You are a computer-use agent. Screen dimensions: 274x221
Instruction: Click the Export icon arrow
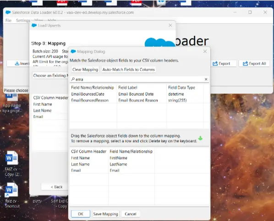(x=215, y=63)
